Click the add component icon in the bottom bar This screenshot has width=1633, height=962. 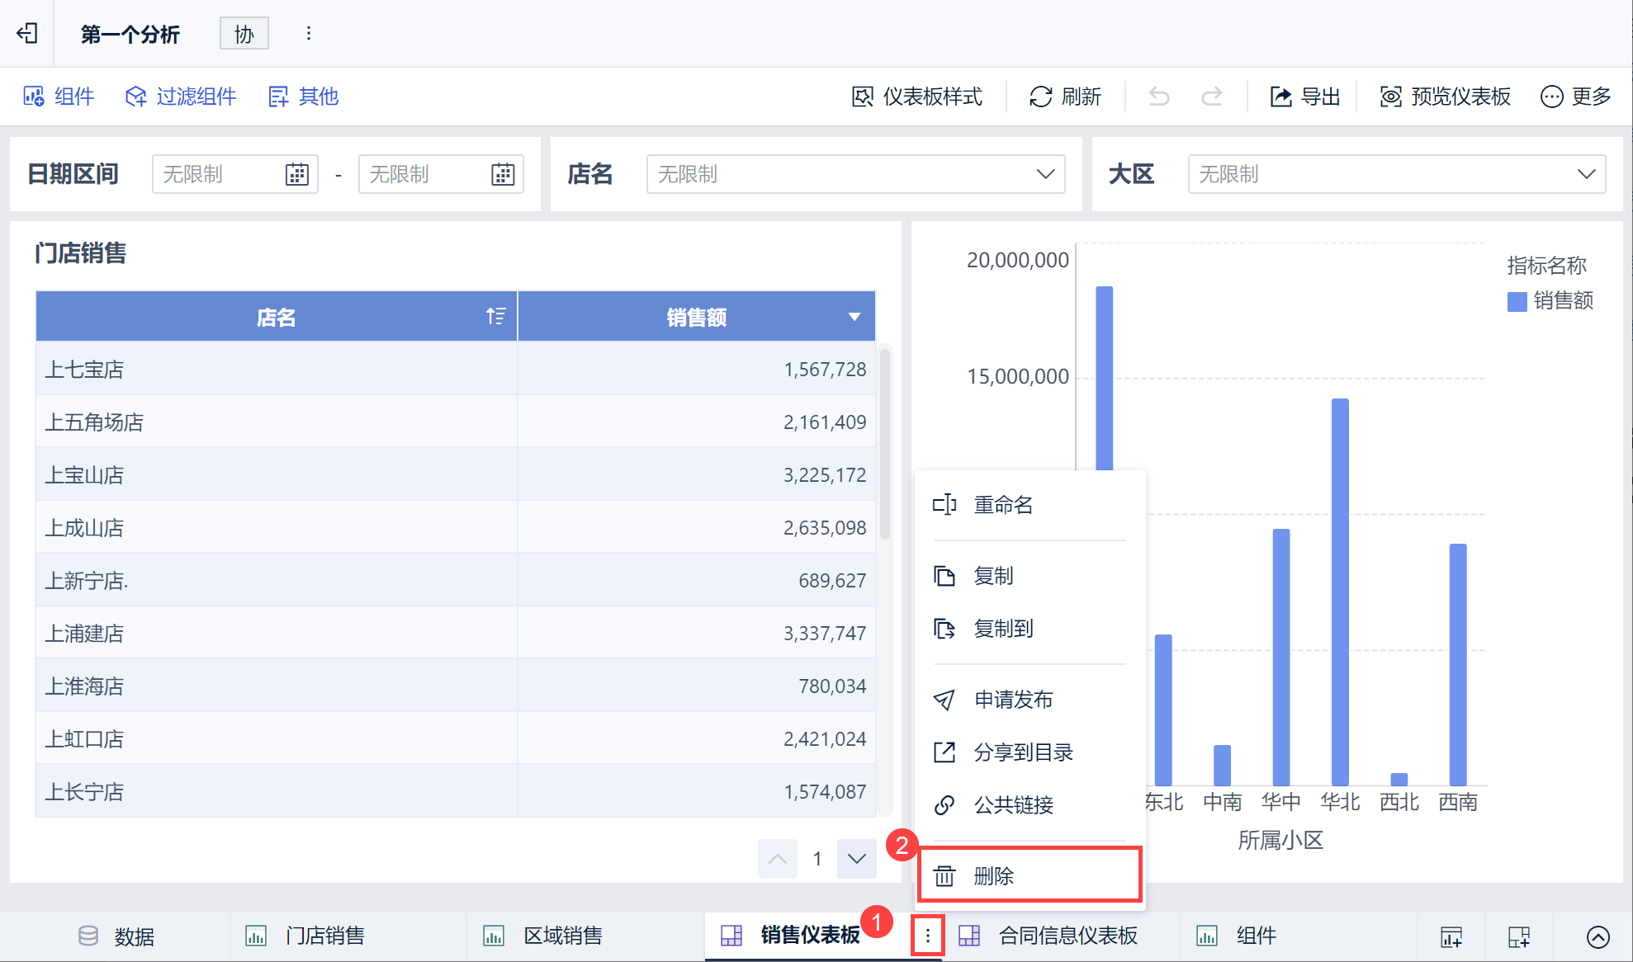click(1451, 936)
